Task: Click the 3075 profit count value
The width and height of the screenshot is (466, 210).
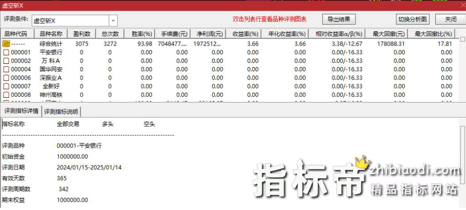Action: pyautogui.click(x=81, y=44)
